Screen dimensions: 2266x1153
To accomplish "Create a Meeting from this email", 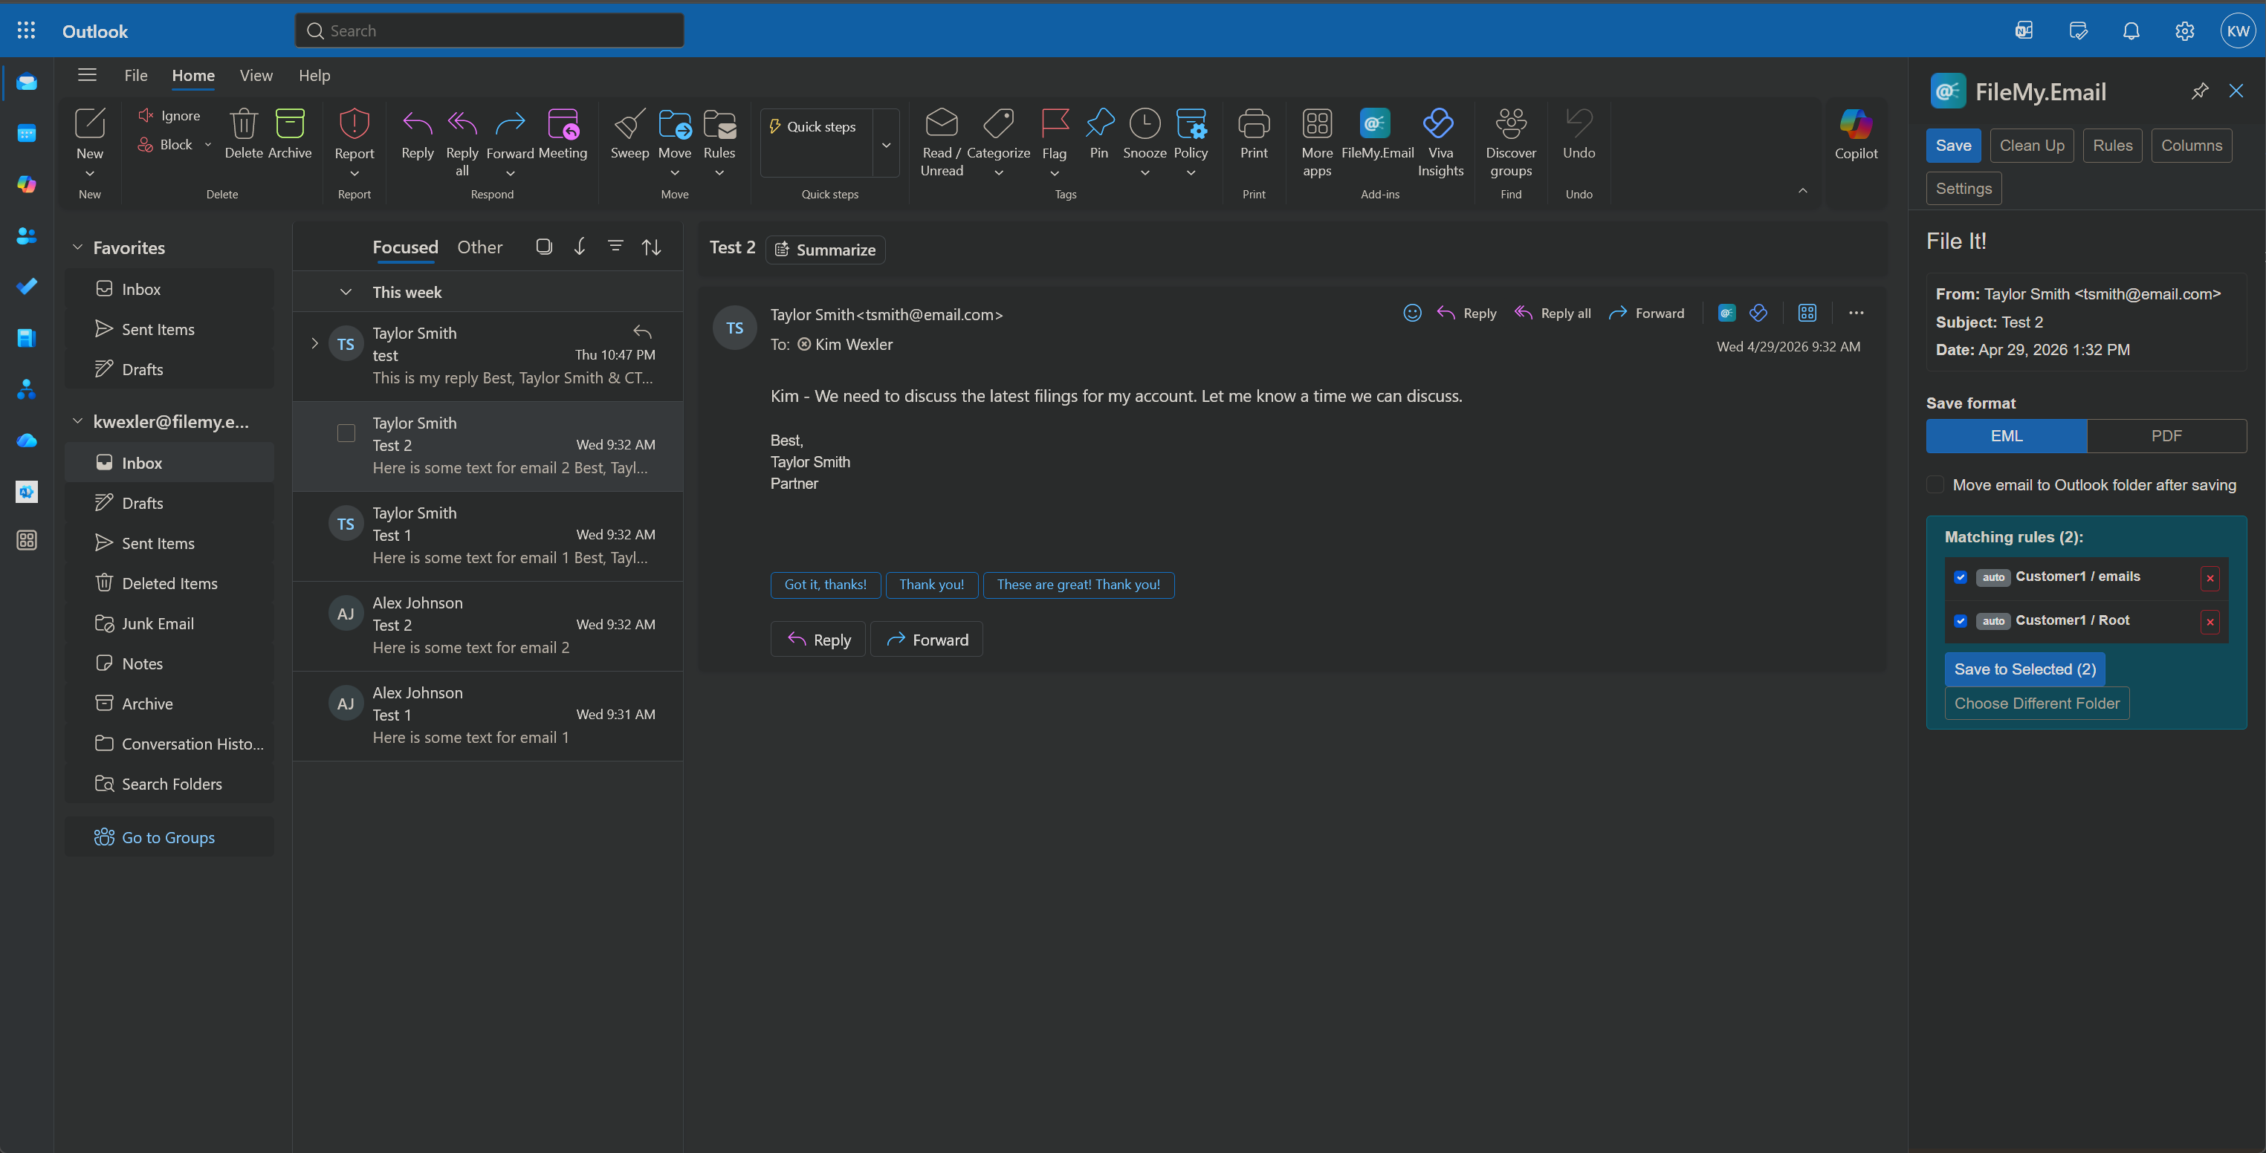I will 563,124.
